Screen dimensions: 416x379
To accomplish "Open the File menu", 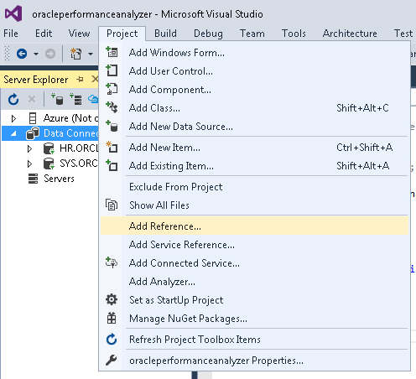I will pos(11,34).
